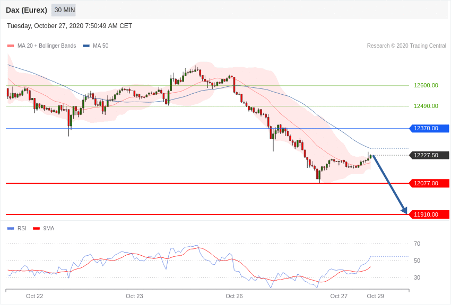Click the green 12600.00 resistance label
Screen dimensions: 451x305
click(426, 85)
